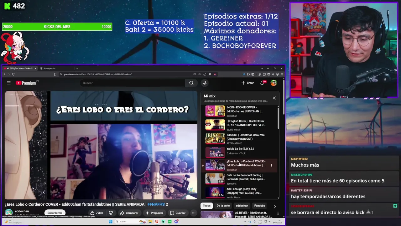Click the #FNAFHS hashtag link
Image resolution: width=401 pixels, height=226 pixels.
(x=156, y=204)
